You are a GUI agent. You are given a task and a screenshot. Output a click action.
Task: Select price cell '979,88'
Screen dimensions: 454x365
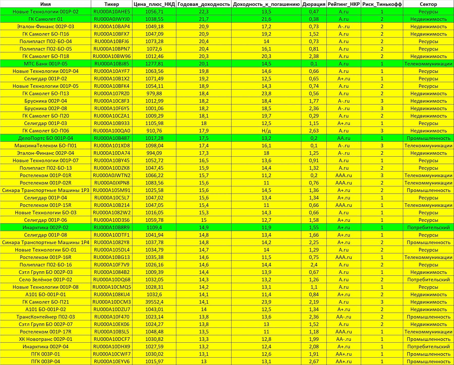pos(154,93)
